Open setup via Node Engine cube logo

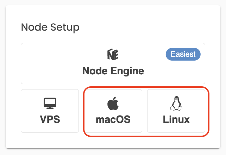[113, 54]
